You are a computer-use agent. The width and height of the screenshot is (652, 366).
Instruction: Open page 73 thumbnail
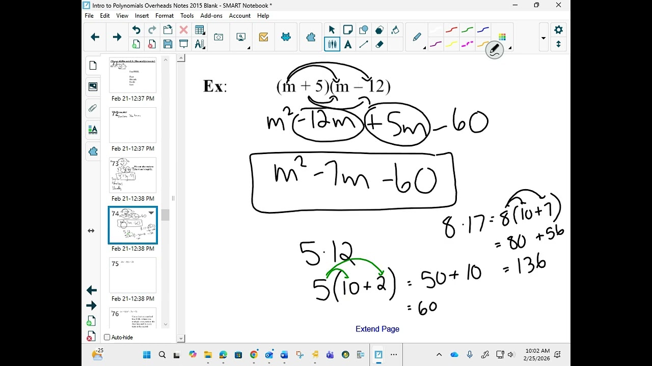[133, 175]
